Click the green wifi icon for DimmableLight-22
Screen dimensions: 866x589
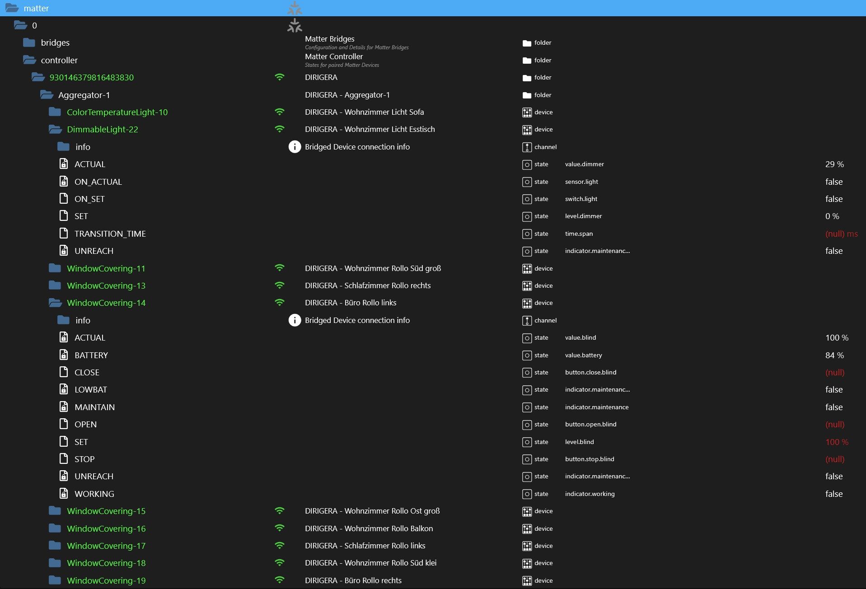(280, 129)
